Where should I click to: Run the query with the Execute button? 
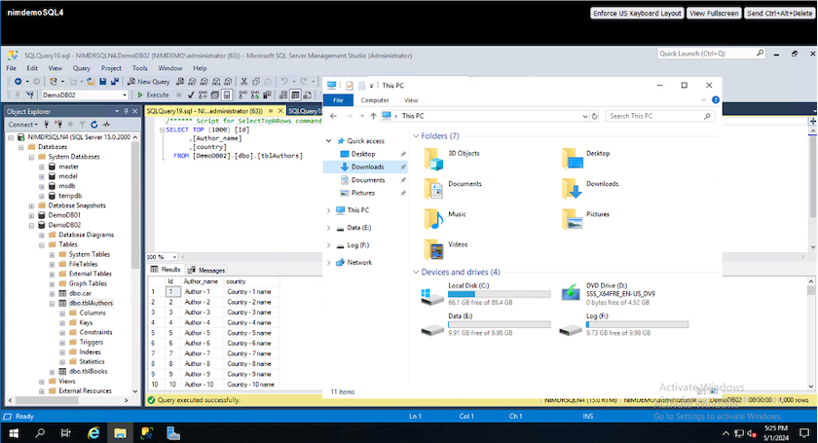pos(153,95)
